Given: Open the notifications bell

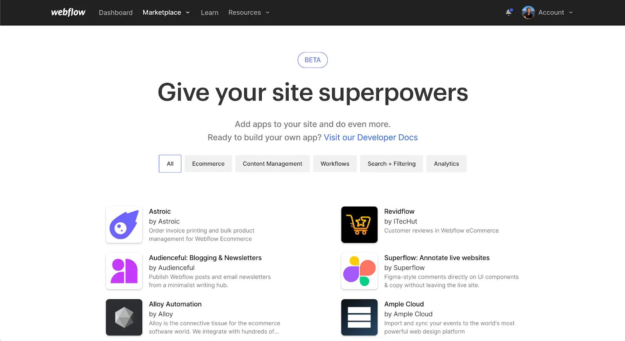Looking at the screenshot, I should click(x=509, y=12).
